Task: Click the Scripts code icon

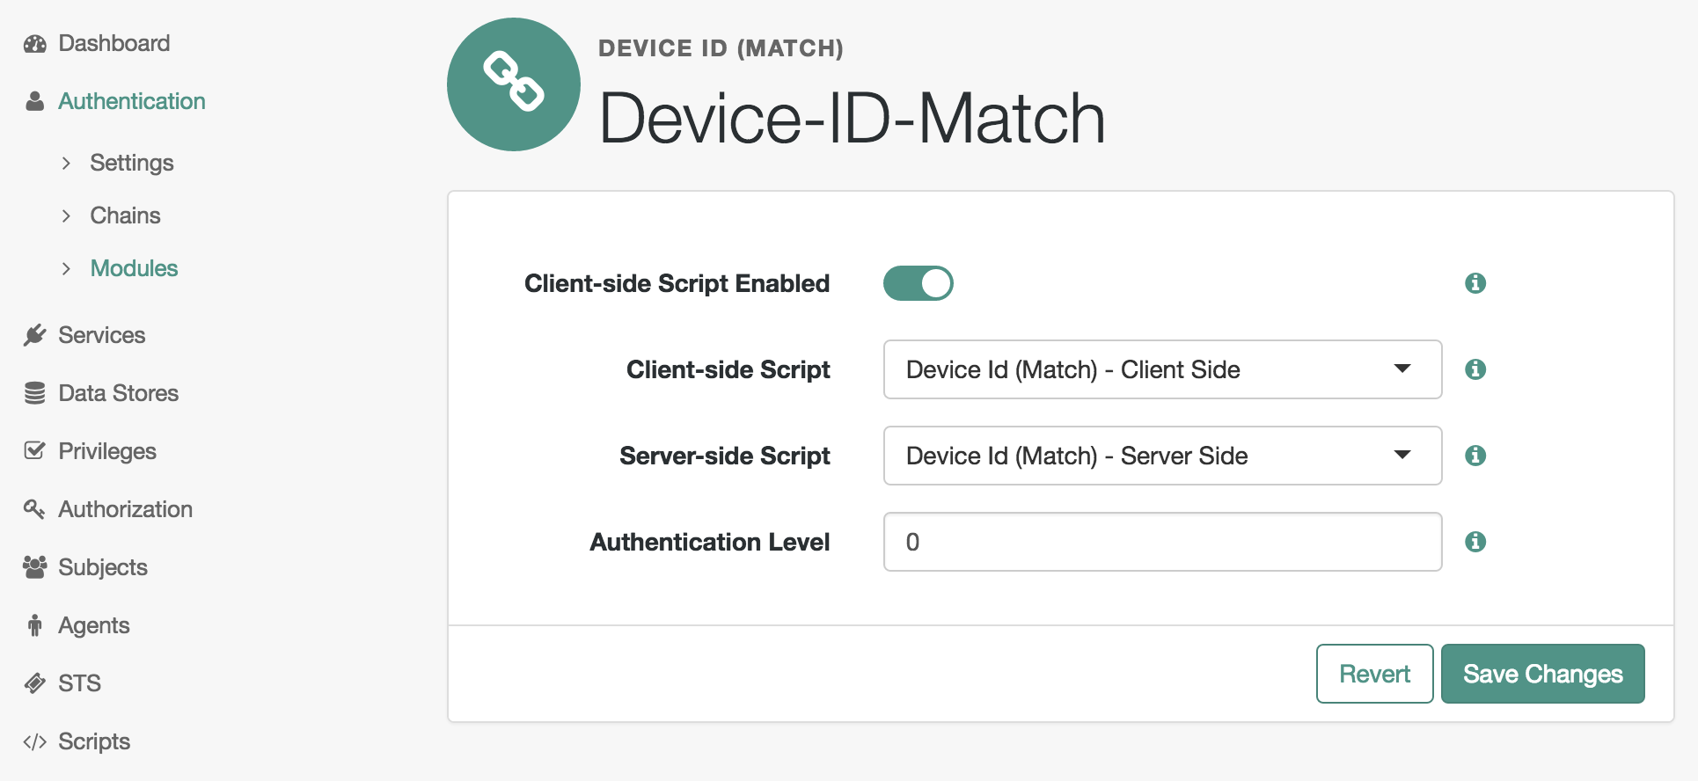Action: 35,741
